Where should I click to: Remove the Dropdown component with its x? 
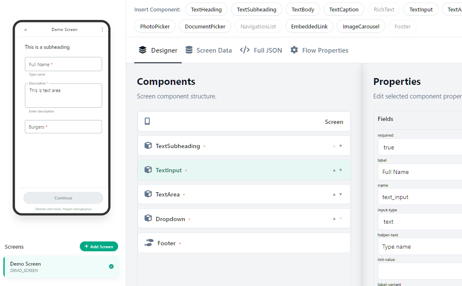(190, 219)
